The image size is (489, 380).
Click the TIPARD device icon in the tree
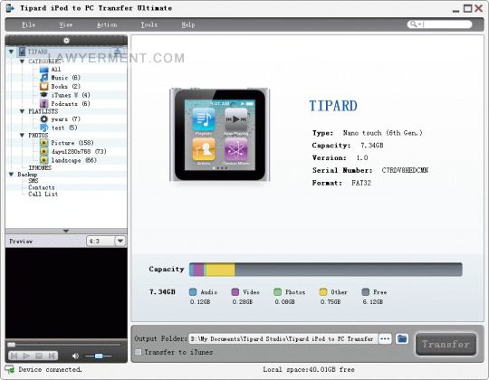point(22,52)
